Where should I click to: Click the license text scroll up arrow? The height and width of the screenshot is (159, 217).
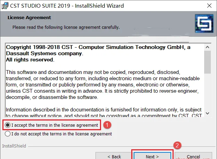pos(207,47)
